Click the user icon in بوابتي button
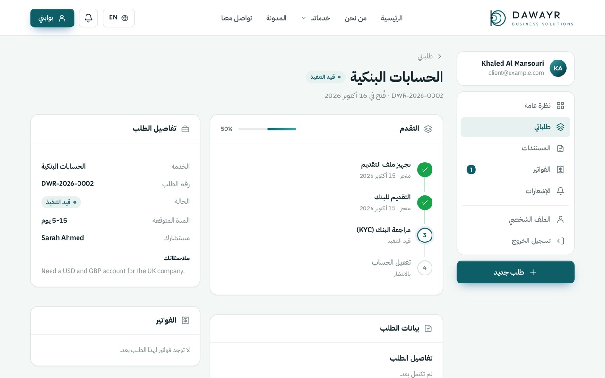The width and height of the screenshot is (605, 378). pyautogui.click(x=62, y=18)
